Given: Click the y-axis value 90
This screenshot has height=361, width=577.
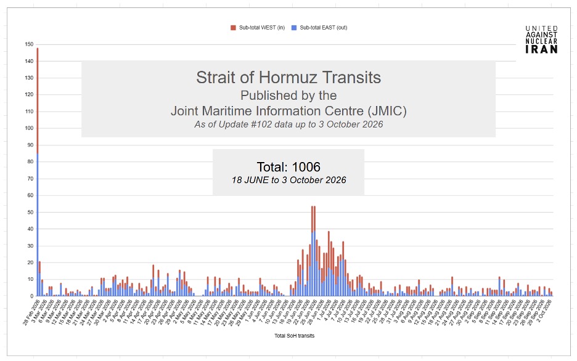Looking at the screenshot, I should [x=30, y=145].
